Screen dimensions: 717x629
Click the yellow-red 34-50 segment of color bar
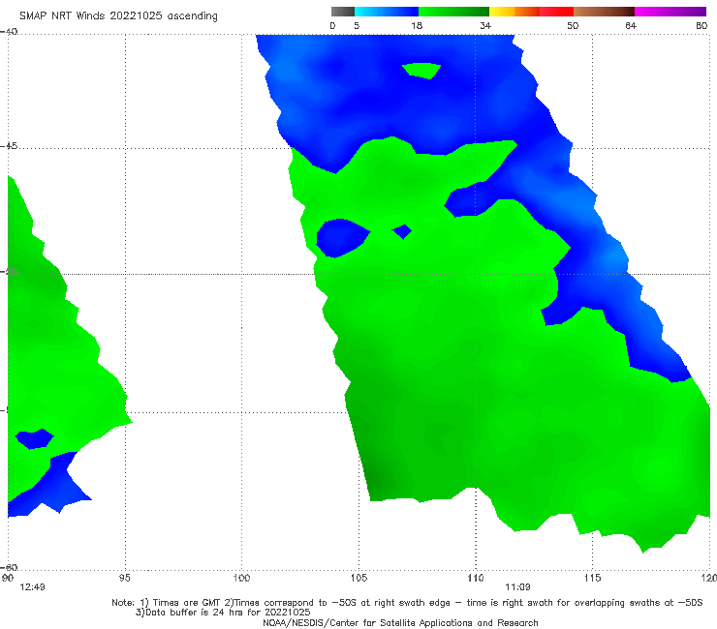click(531, 12)
